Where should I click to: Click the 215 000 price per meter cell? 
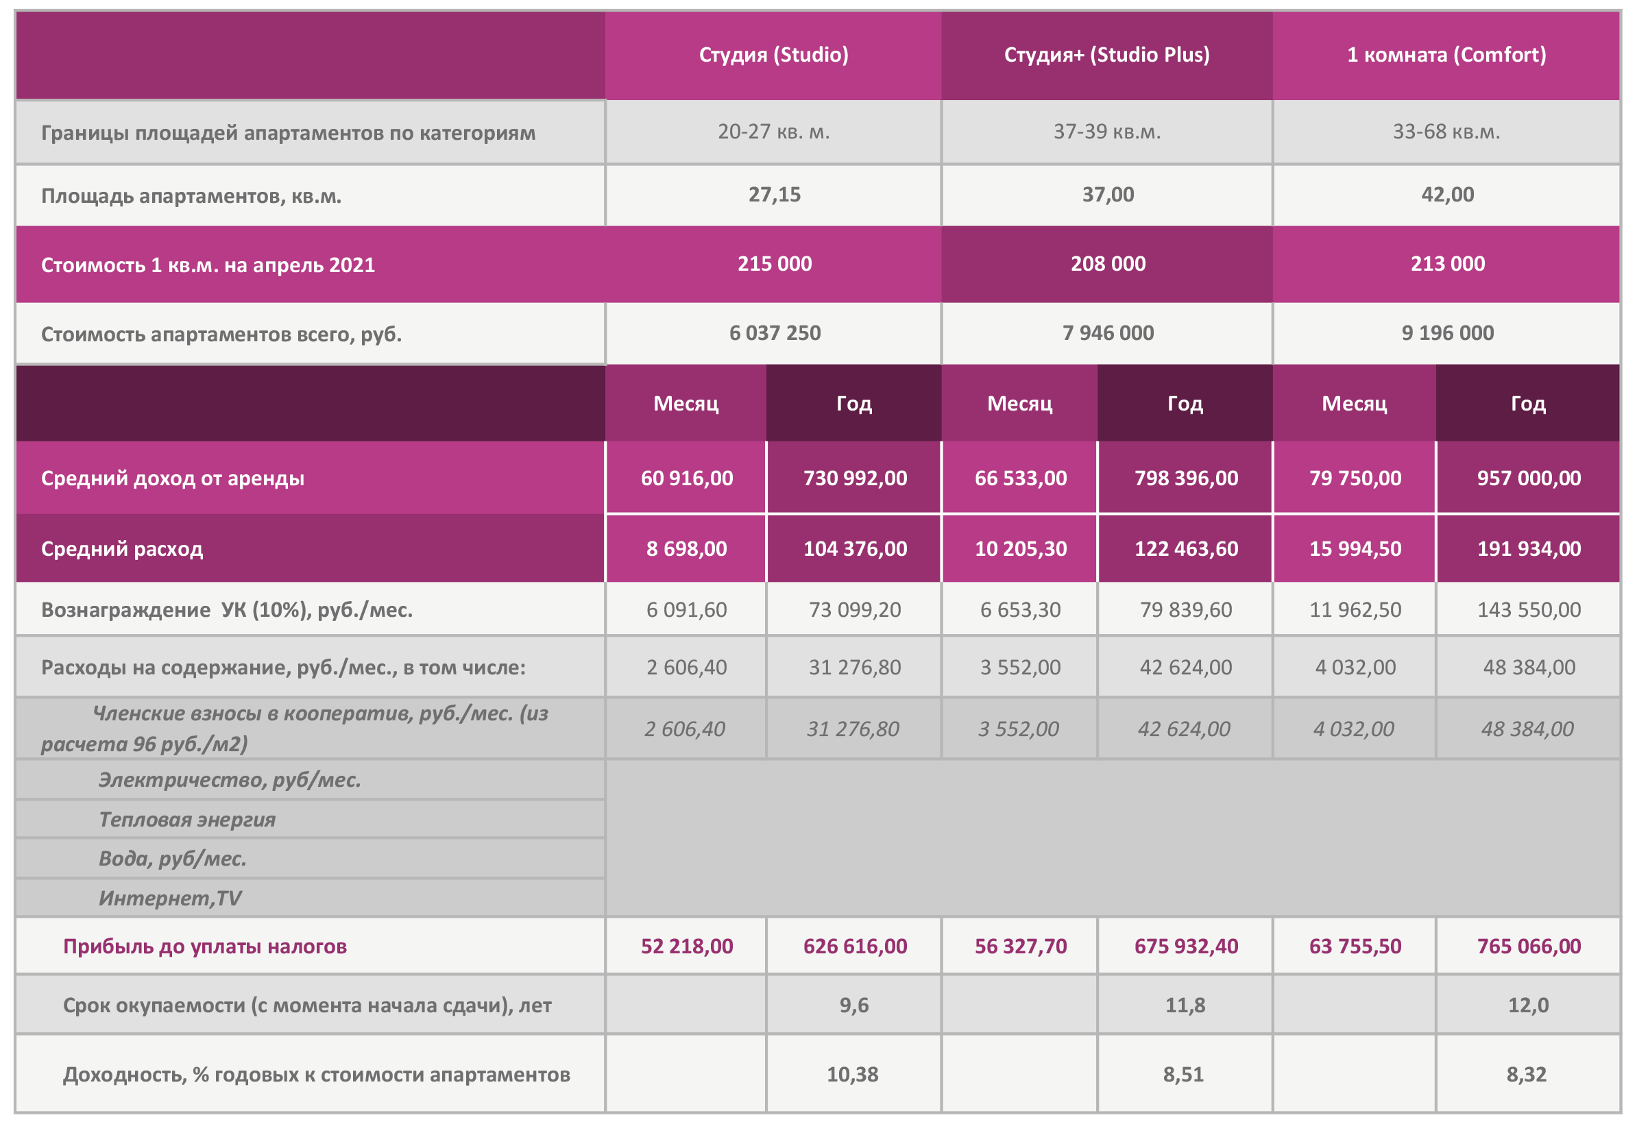[x=774, y=264]
